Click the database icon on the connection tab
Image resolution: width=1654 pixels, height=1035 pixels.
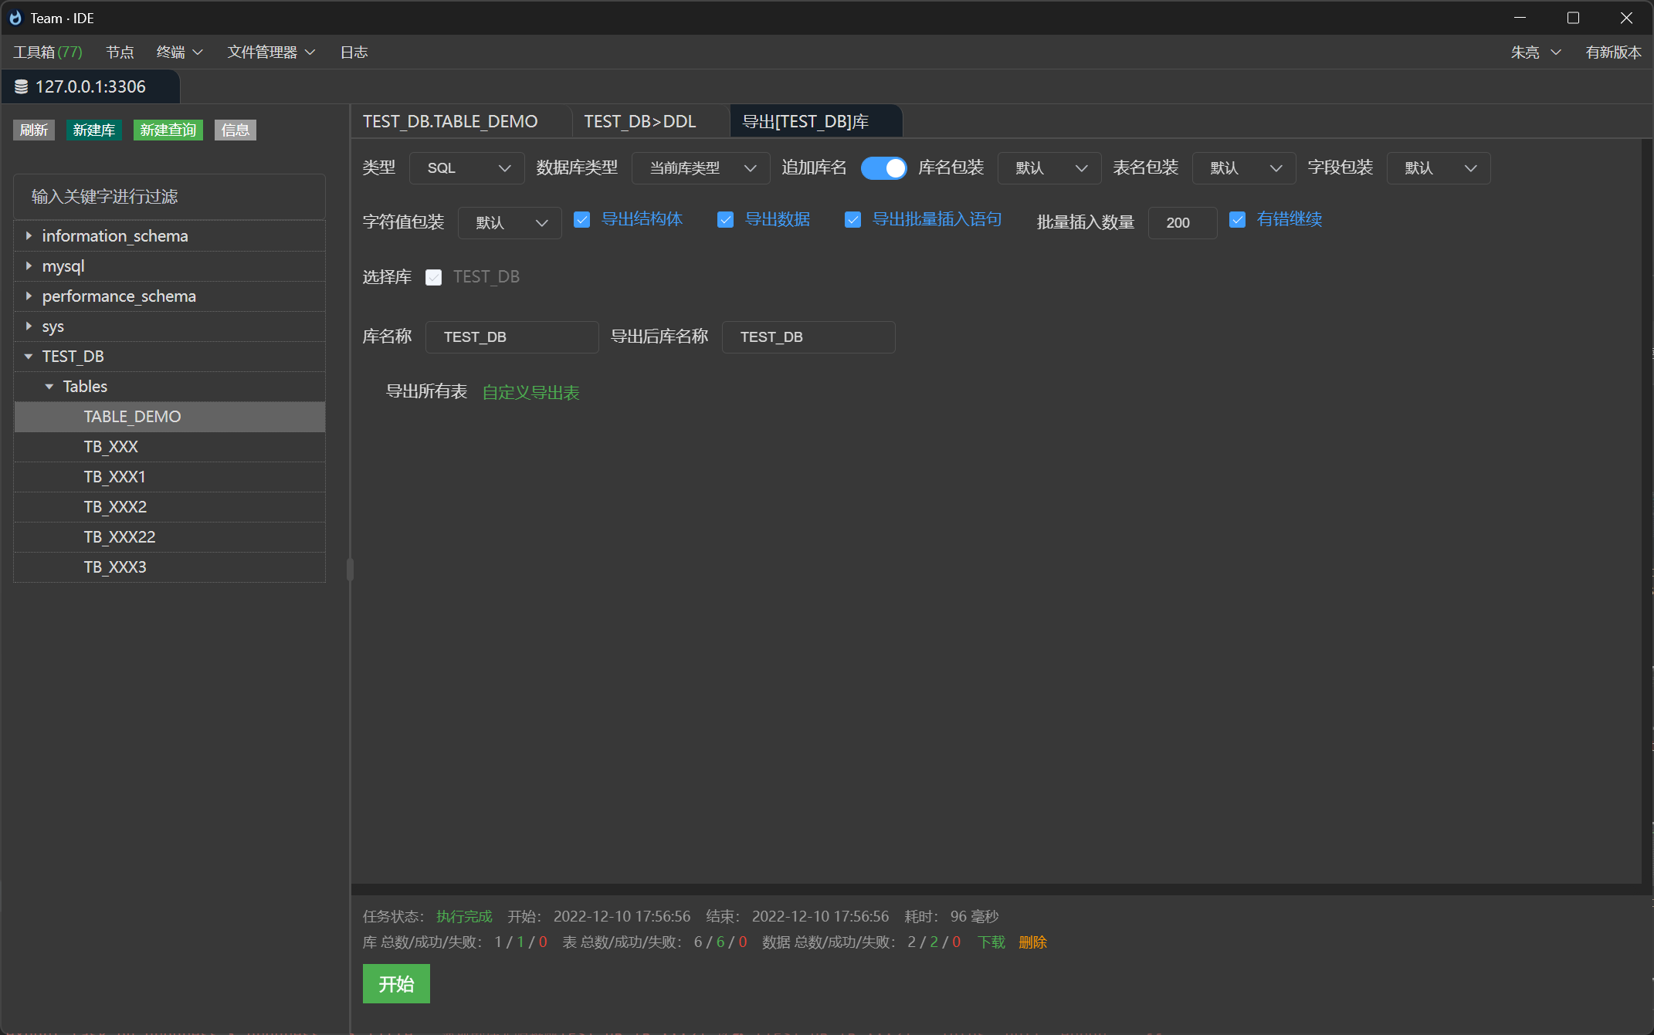(x=21, y=86)
